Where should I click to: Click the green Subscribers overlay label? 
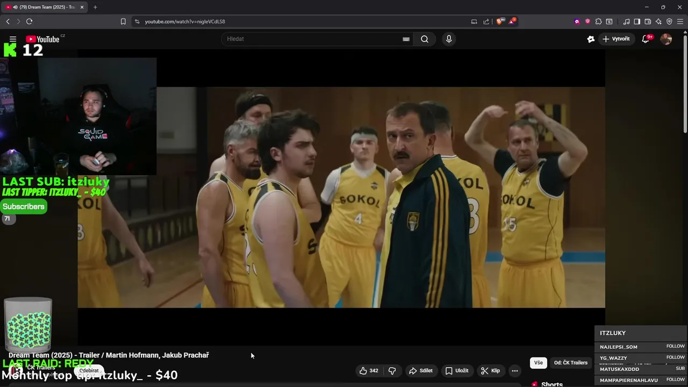[x=24, y=206]
